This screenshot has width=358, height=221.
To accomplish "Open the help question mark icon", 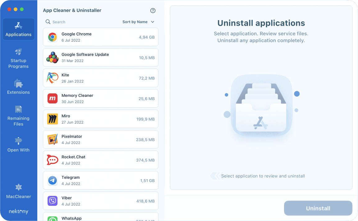I will click(153, 11).
